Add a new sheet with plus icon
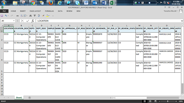The width and height of the screenshot is (184, 103). click(x=30, y=98)
